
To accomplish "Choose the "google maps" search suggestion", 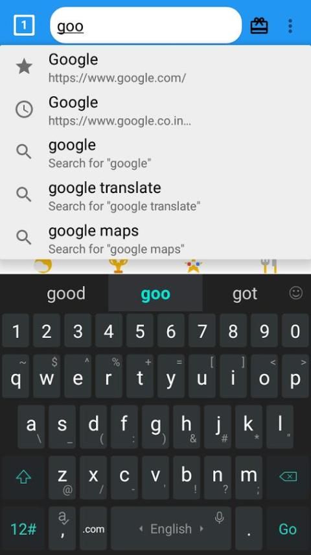I will [x=155, y=239].
